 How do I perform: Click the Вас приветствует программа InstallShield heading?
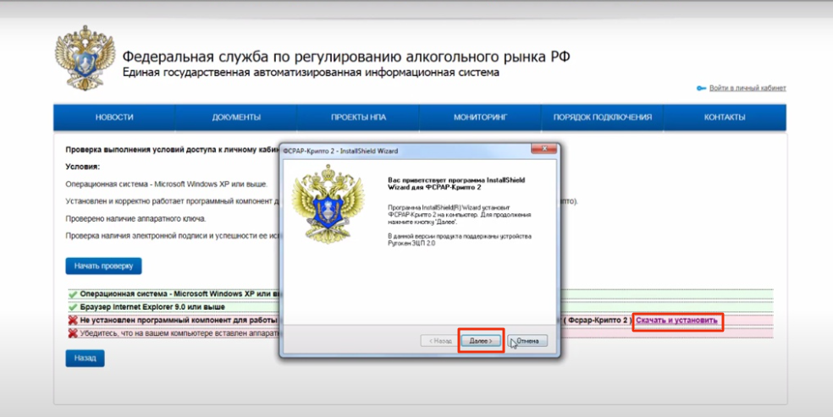pyautogui.click(x=456, y=184)
